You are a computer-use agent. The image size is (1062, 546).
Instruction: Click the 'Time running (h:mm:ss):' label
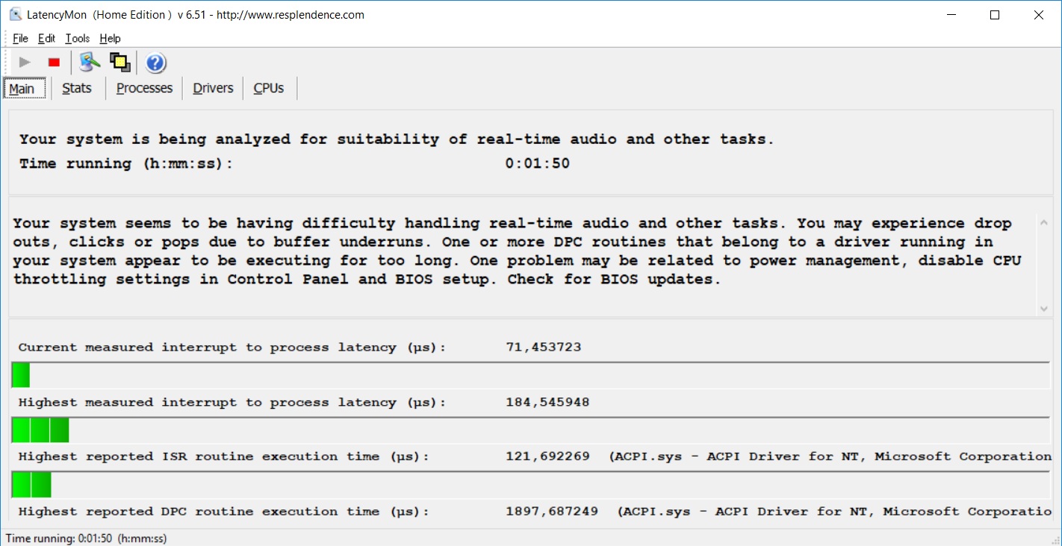[x=126, y=163]
